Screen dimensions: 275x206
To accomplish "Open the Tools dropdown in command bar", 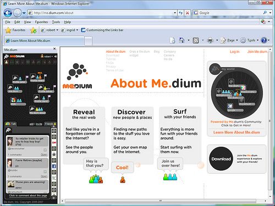I will [x=250, y=40].
